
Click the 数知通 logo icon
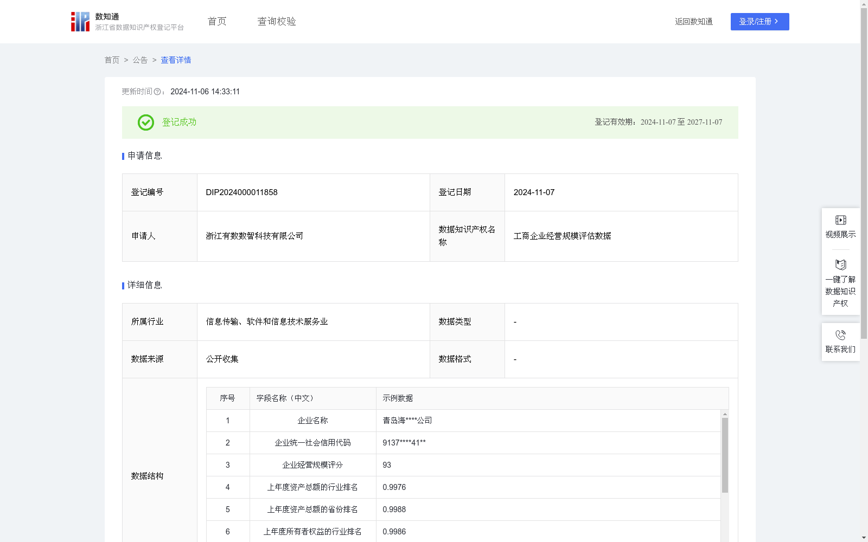coord(80,21)
